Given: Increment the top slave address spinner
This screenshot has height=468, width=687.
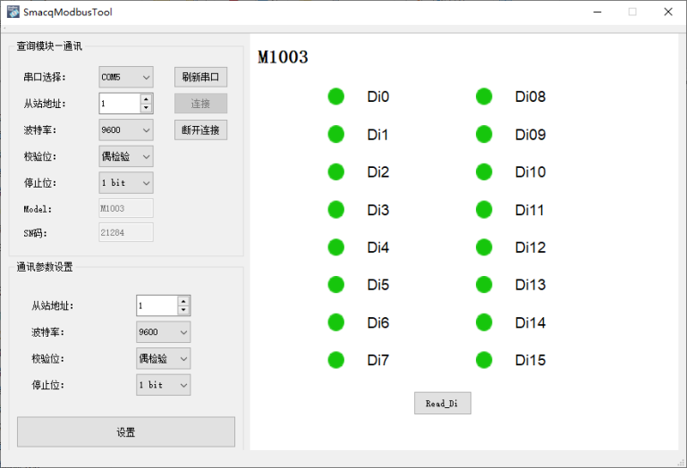Looking at the screenshot, I should click(x=146, y=98).
